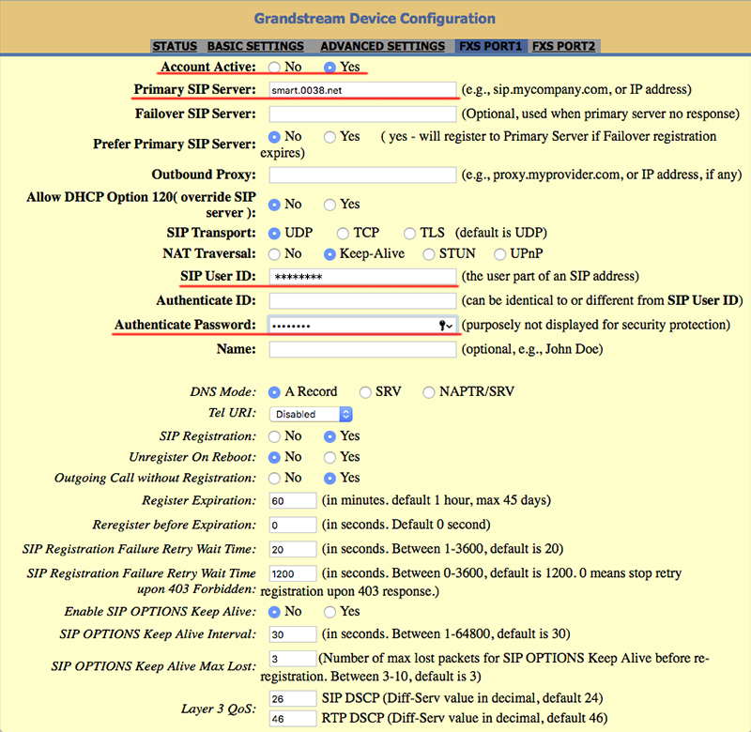The height and width of the screenshot is (732, 751).
Task: Set NAT Traversal to UPnP
Action: click(500, 254)
